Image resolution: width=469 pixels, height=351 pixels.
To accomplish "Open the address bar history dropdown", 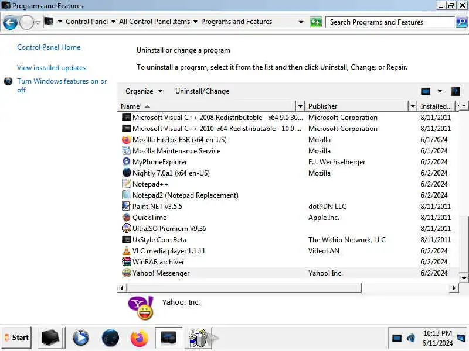I will coord(301,22).
